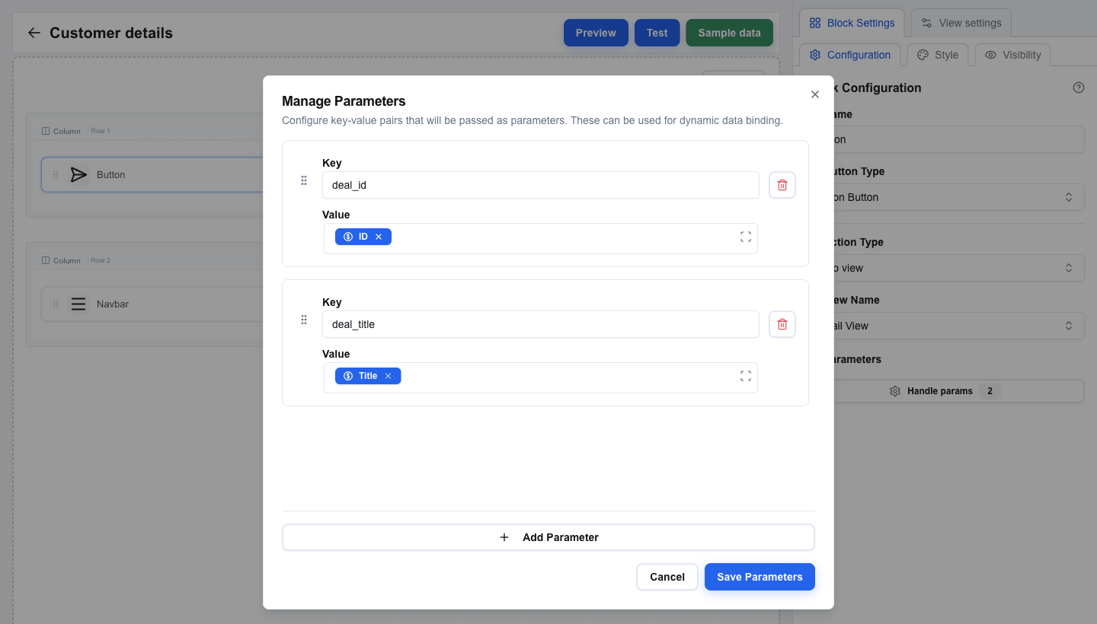1097x624 pixels.
Task: Open the Visibility tab
Action: coord(1012,55)
